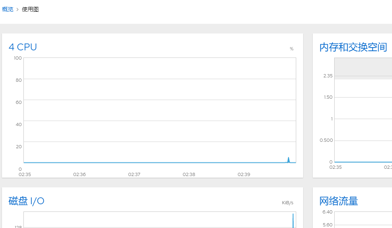The height and width of the screenshot is (228, 392).
Task: Click the 使用图 breadcrumb text
Action: (30, 9)
